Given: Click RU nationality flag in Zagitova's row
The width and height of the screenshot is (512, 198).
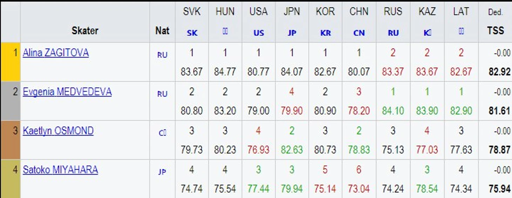Looking at the screenshot, I should point(162,55).
